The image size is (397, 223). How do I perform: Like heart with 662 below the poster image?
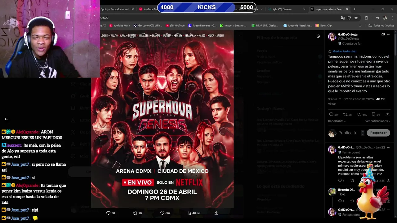click(165, 213)
